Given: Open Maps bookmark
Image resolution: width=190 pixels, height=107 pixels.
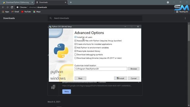Looking at the screenshot, I should tap(37, 12).
